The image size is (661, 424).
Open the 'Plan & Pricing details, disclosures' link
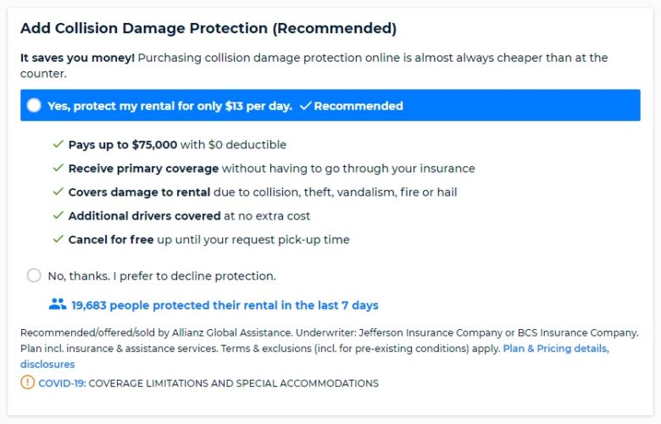click(555, 349)
